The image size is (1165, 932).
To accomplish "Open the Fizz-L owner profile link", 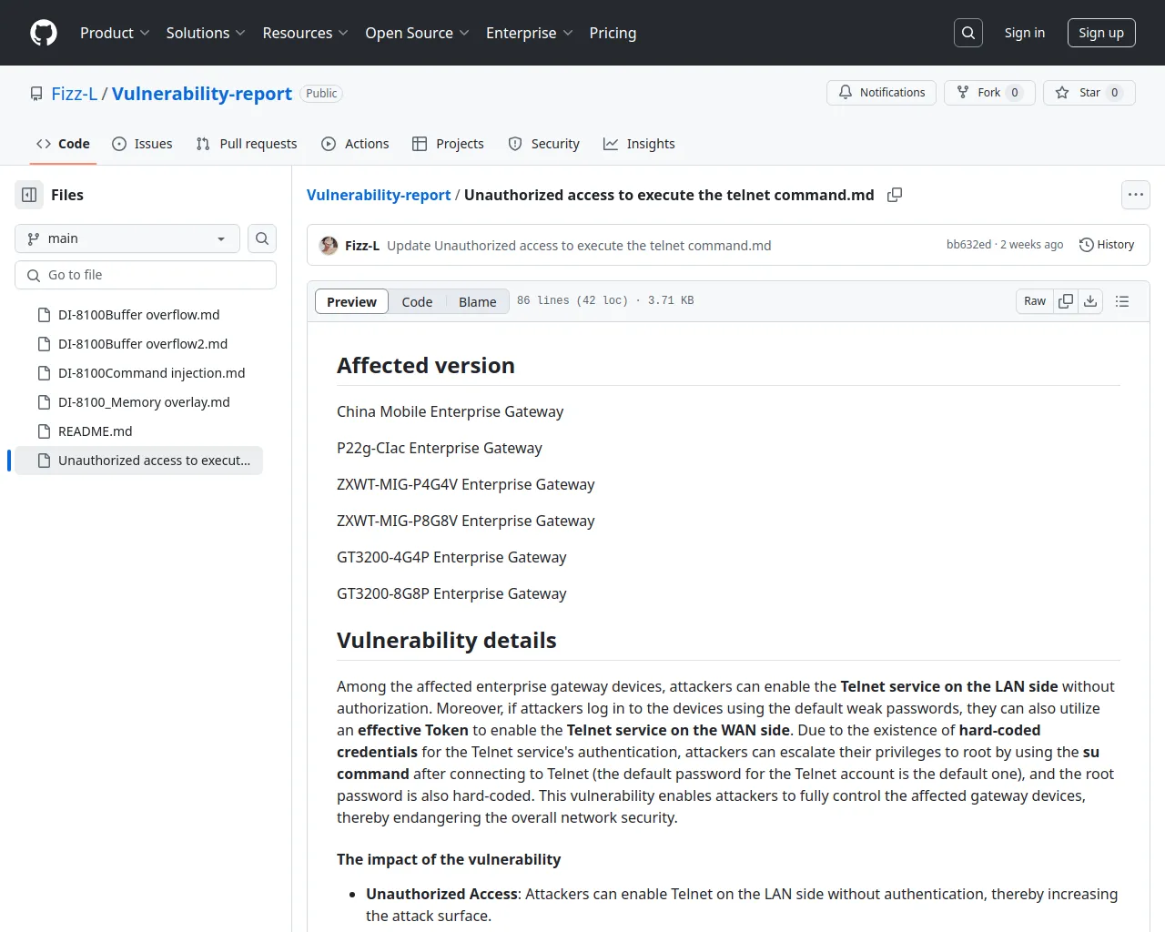I will (75, 94).
